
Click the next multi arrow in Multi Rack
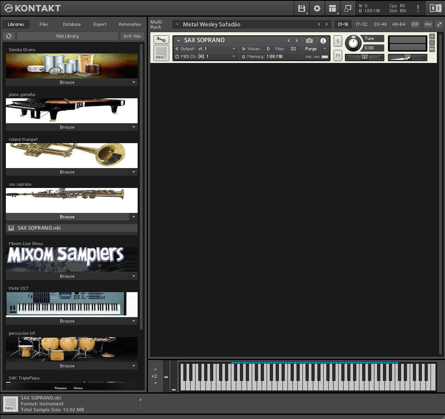click(x=327, y=24)
